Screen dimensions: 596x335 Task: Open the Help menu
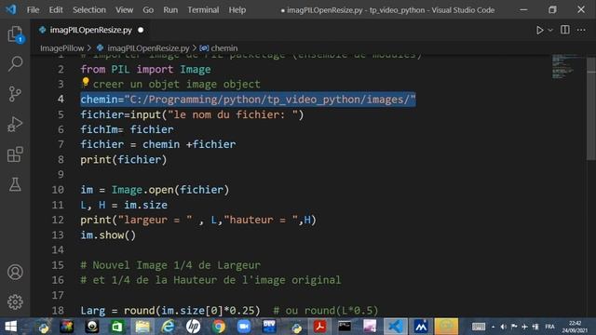[237, 10]
